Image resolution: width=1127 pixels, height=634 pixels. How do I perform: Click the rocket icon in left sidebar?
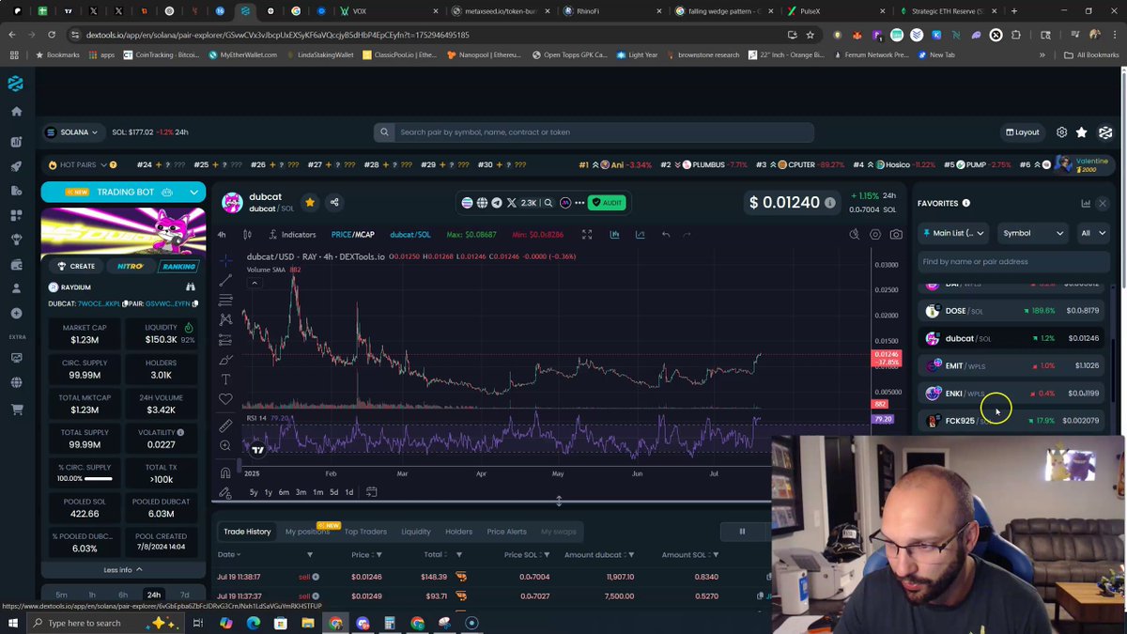point(16,166)
